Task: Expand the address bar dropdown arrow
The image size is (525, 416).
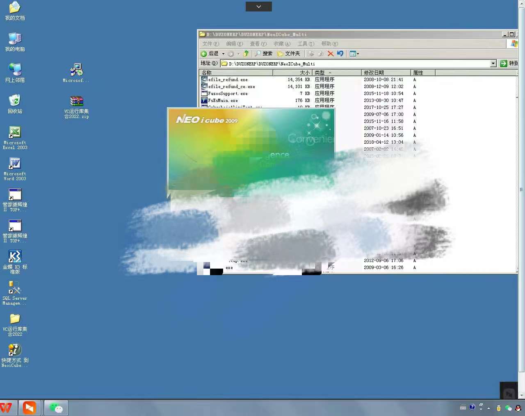Action: (x=493, y=63)
